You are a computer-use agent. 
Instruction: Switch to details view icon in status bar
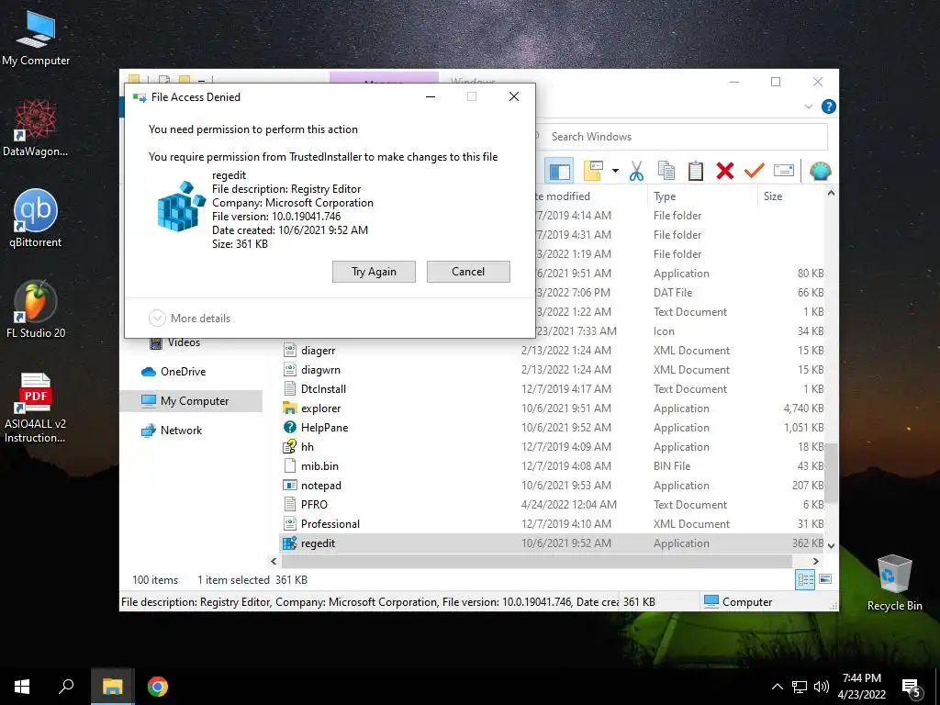pos(805,580)
